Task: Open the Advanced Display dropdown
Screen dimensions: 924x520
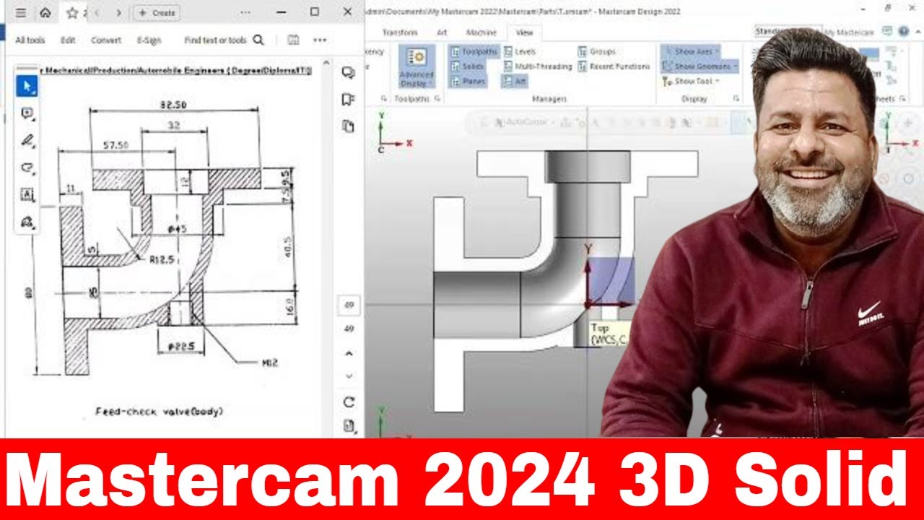Action: 417,68
